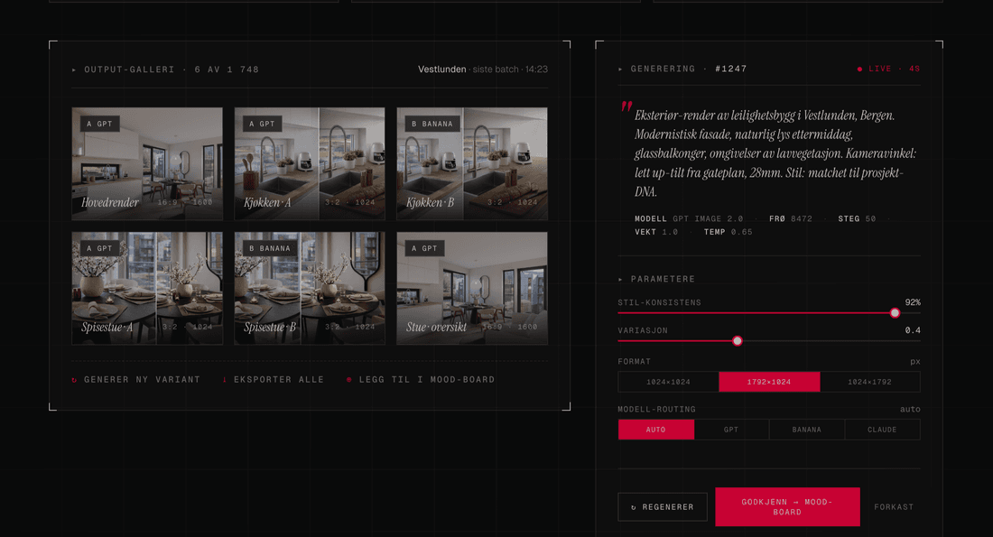Image resolution: width=993 pixels, height=537 pixels.
Task: Click the px unit label next to Format
Action: click(x=915, y=362)
